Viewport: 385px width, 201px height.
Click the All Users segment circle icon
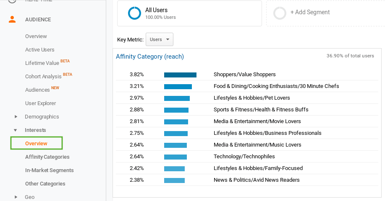pyautogui.click(x=134, y=13)
